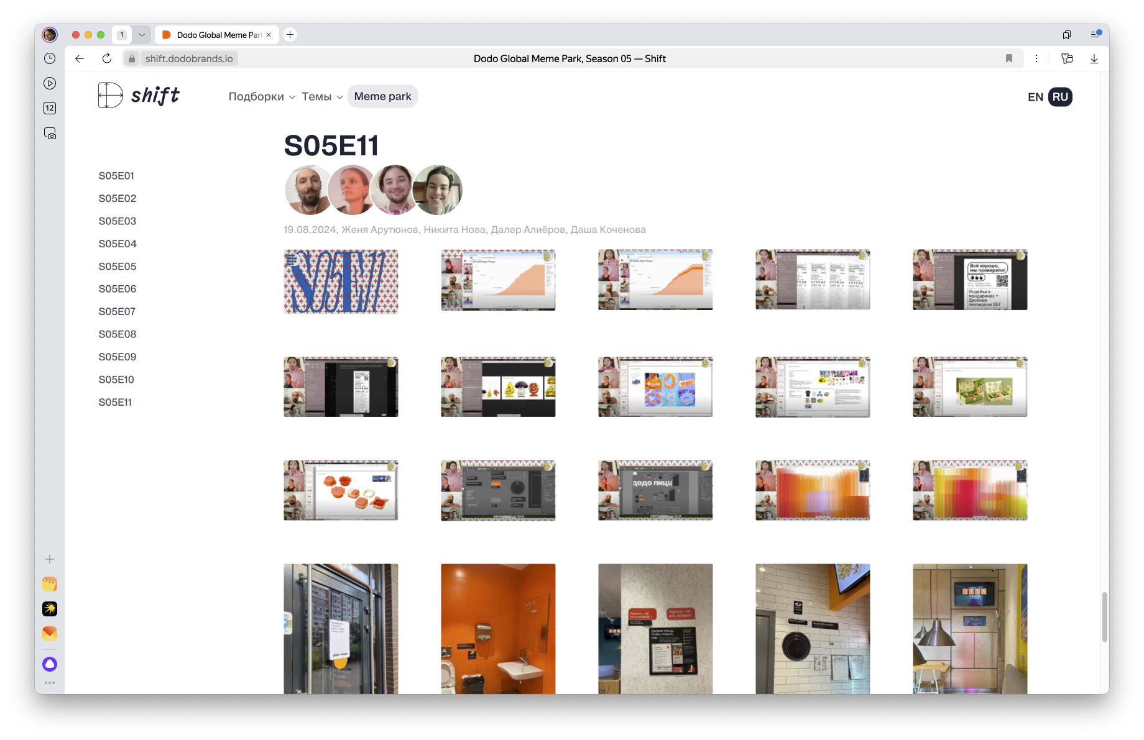Image resolution: width=1144 pixels, height=740 pixels.
Task: Open the mail envelope sidebar icon
Action: coord(50,633)
